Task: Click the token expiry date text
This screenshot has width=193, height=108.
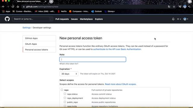Action: 98,74
